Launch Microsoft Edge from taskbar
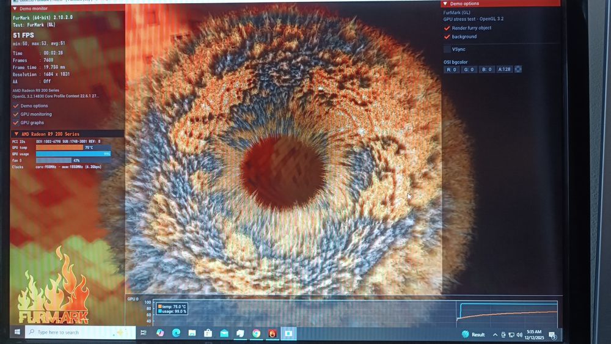 (176, 333)
